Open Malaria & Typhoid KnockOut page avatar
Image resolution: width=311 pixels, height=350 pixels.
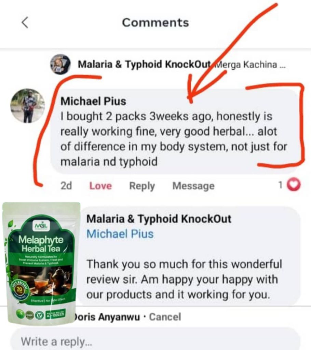pos(60,64)
